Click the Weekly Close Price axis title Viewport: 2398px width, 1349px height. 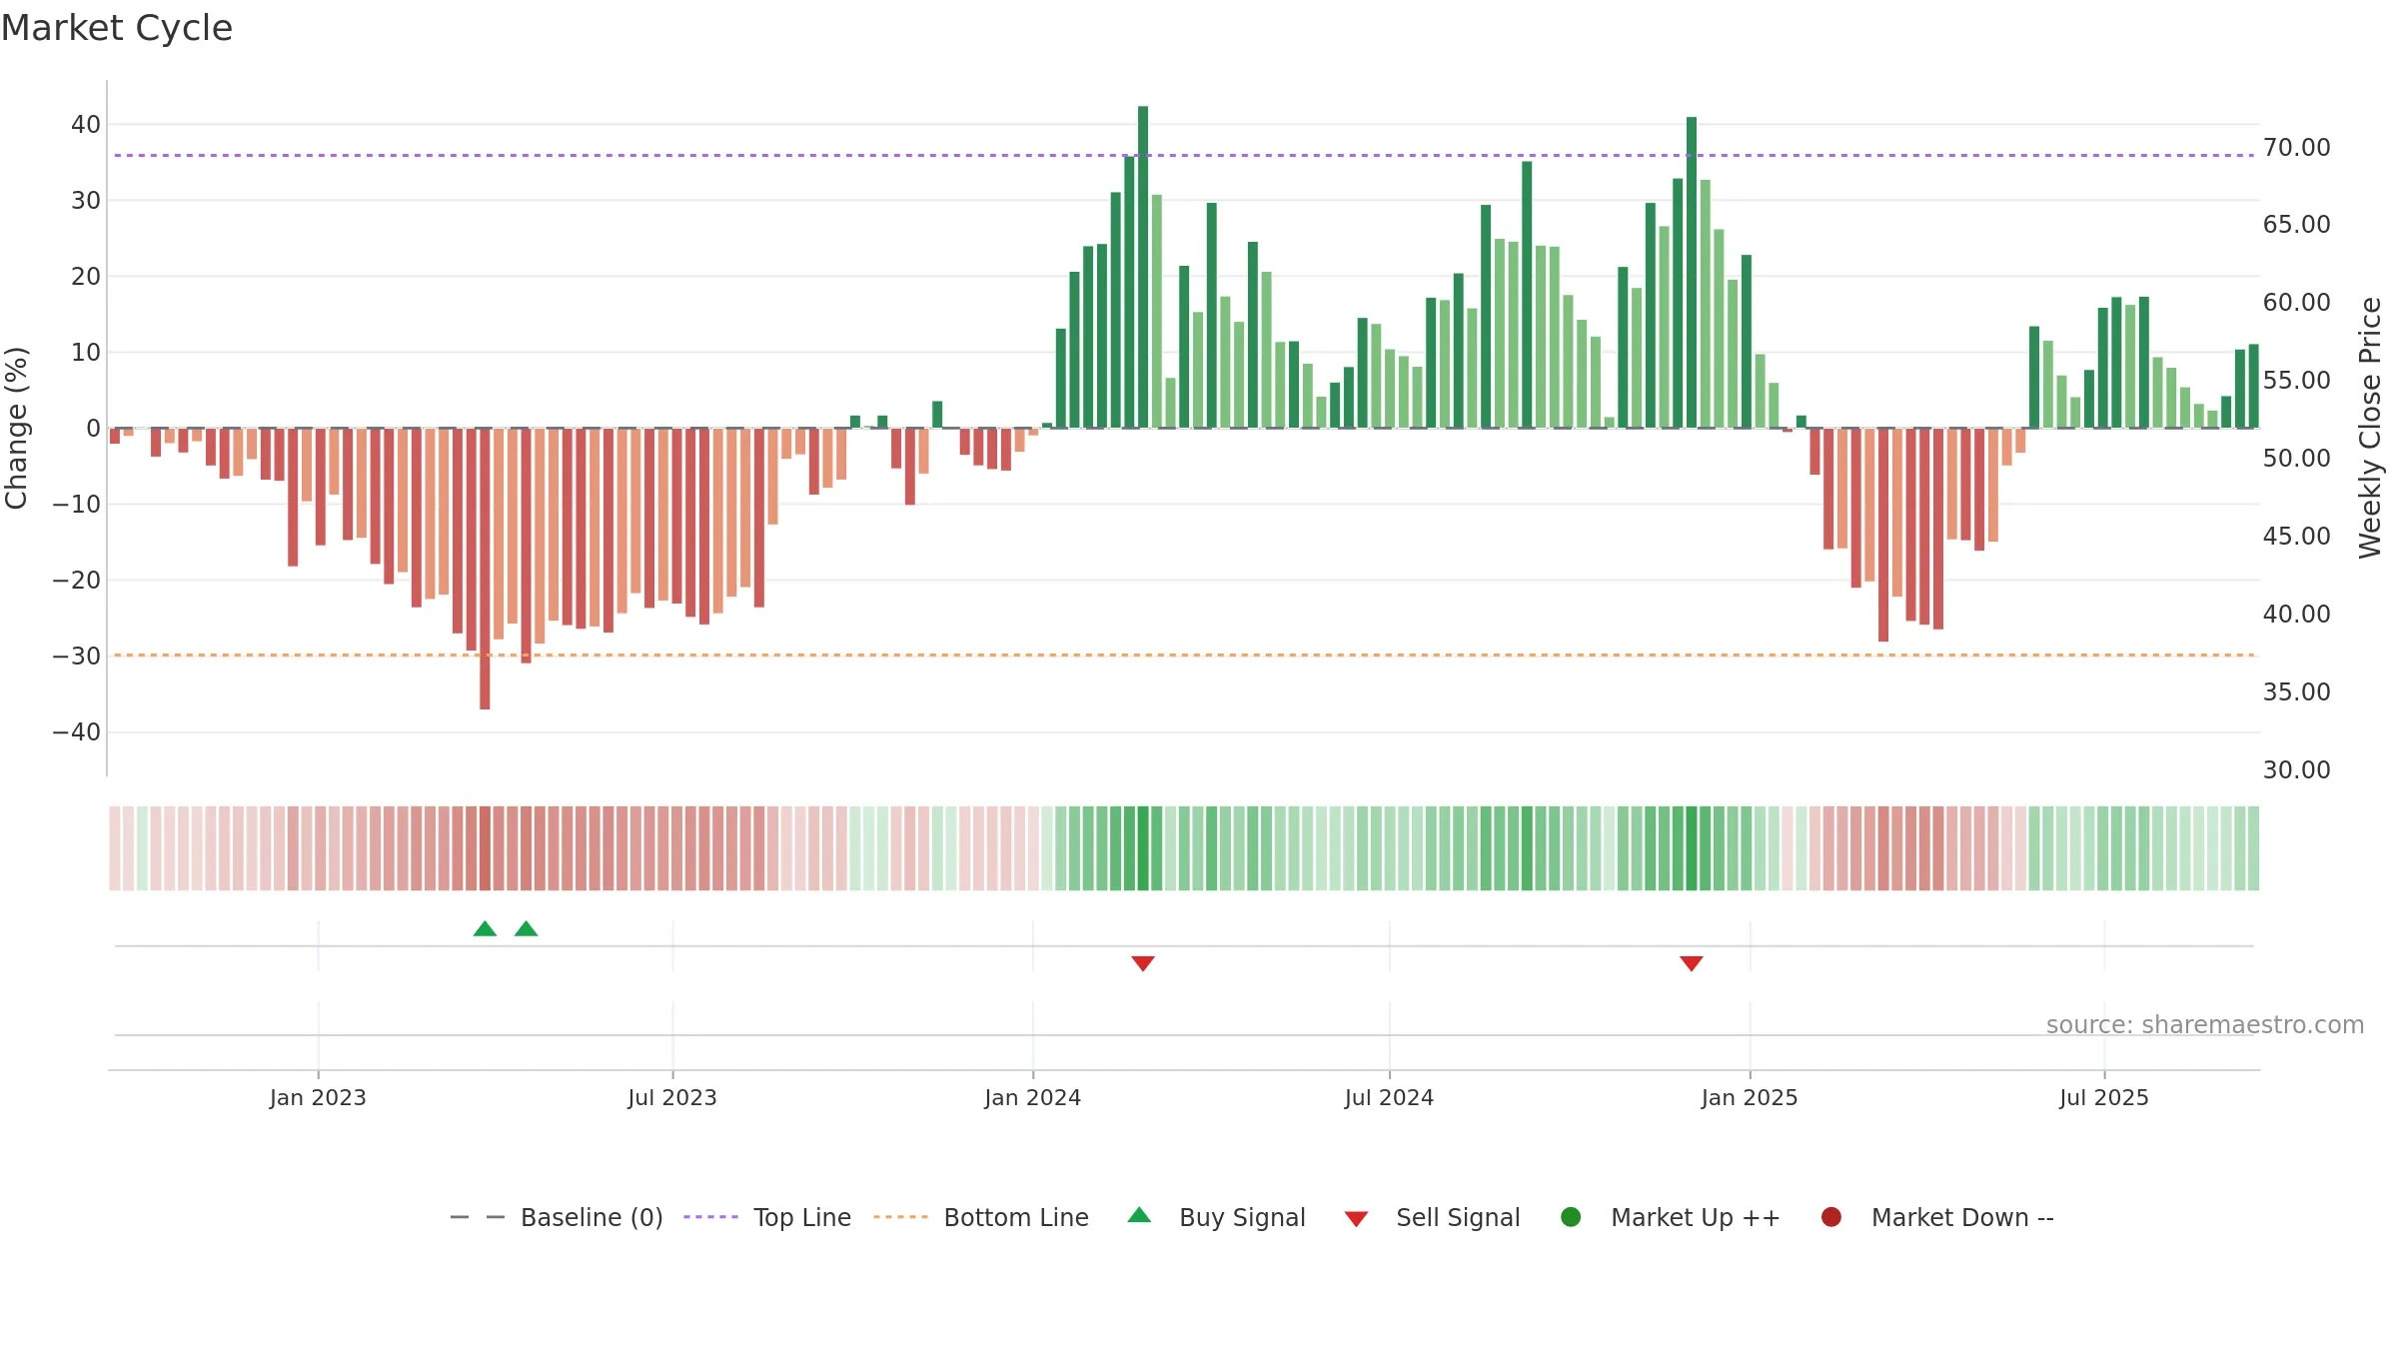pyautogui.click(x=2370, y=428)
